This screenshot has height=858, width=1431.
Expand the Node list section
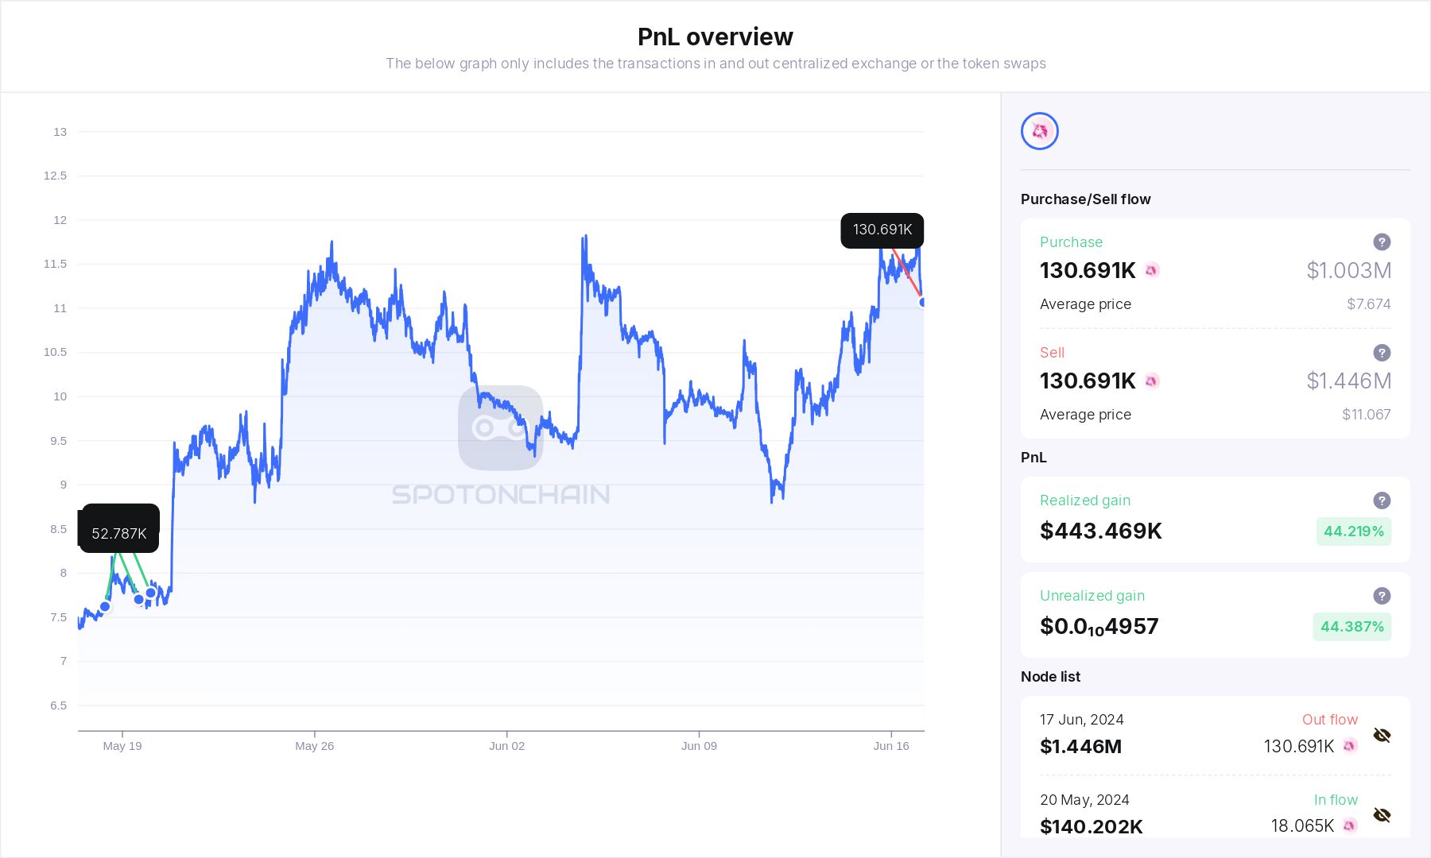1050,677
